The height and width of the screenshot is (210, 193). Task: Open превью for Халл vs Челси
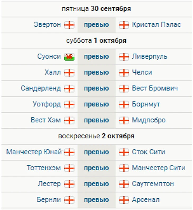tap(97, 72)
